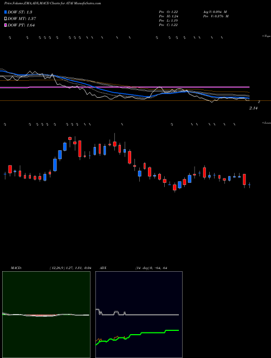
Task: Select the 'DOW ST: 1.3' legend text
Action: tap(20, 12)
